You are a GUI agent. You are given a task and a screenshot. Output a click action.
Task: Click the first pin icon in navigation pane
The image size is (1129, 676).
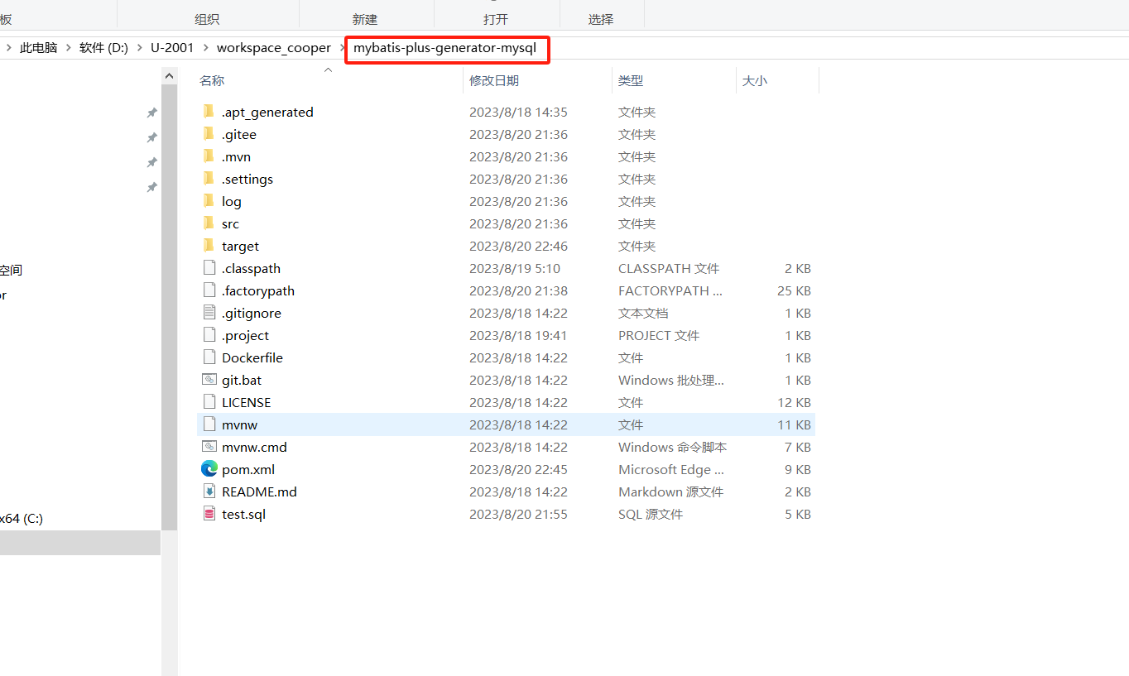[151, 113]
